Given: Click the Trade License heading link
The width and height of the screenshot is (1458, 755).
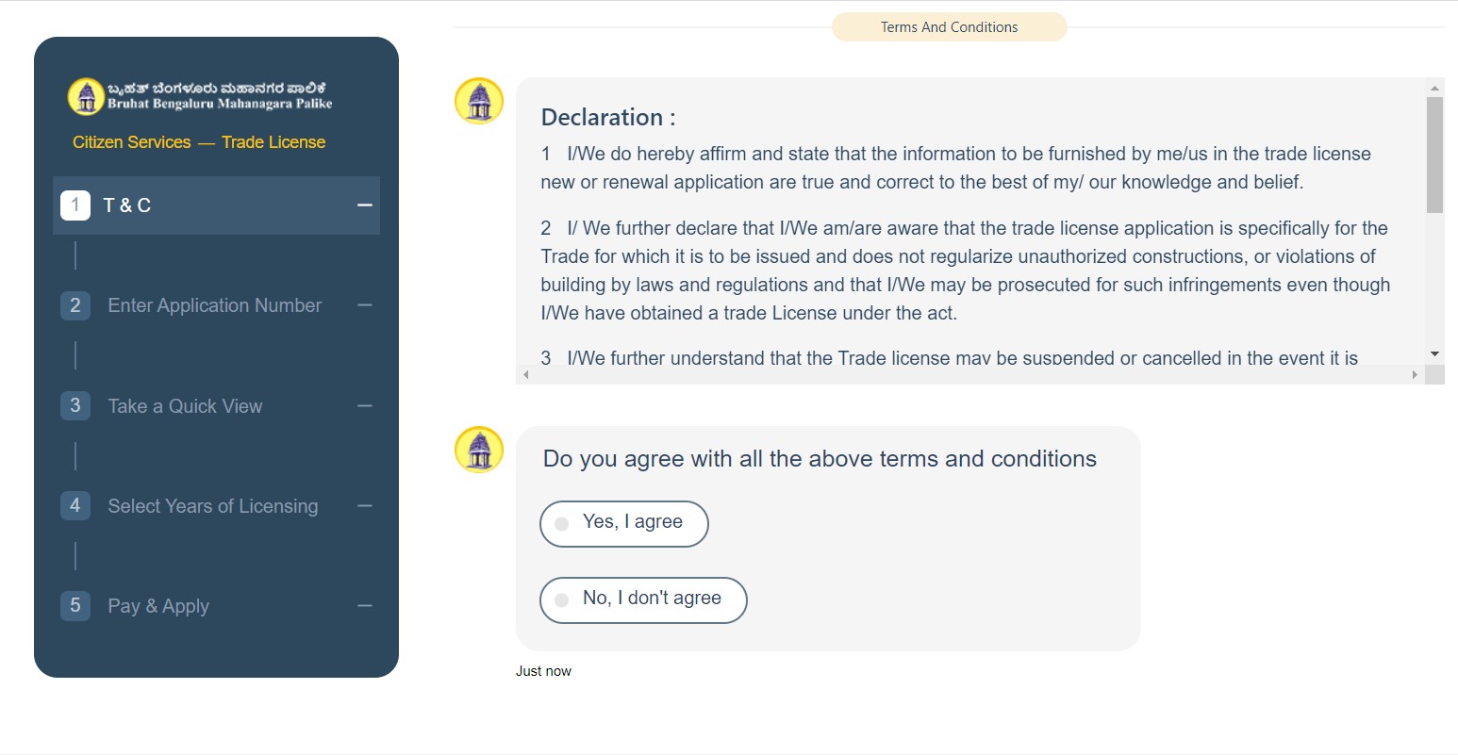Looking at the screenshot, I should click(x=273, y=142).
